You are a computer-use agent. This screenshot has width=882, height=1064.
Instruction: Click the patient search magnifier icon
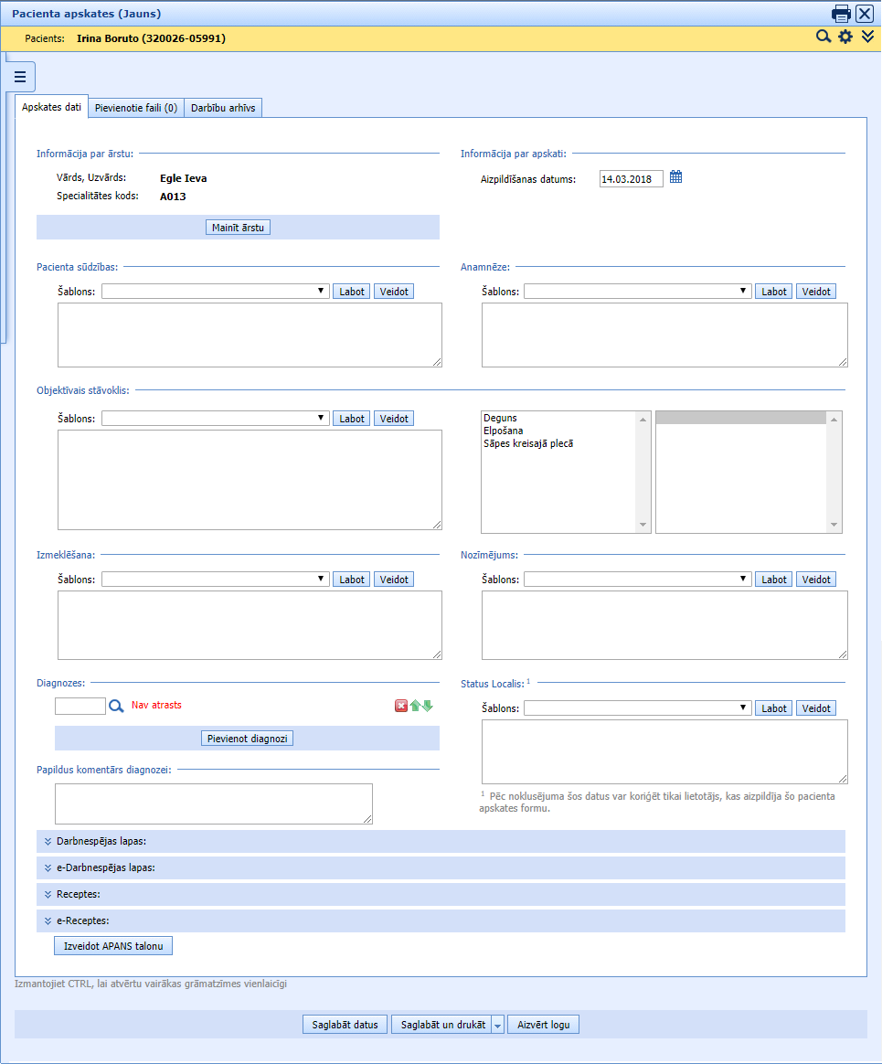[x=823, y=37]
